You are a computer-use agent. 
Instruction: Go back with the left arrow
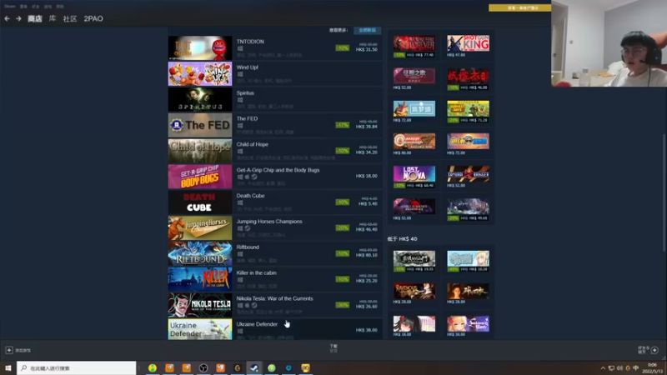(x=7, y=18)
